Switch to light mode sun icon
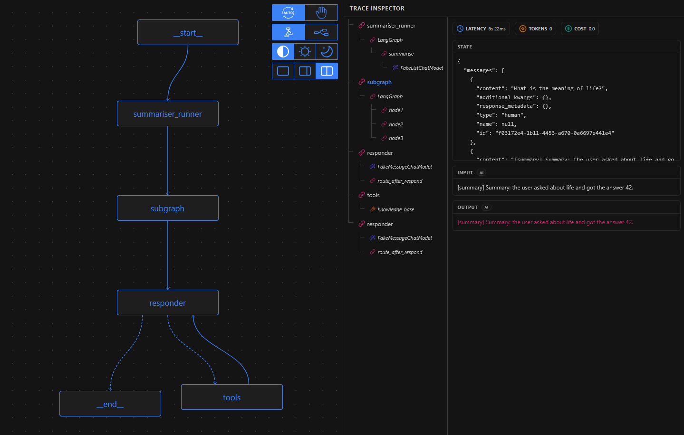Image resolution: width=684 pixels, height=435 pixels. (305, 51)
